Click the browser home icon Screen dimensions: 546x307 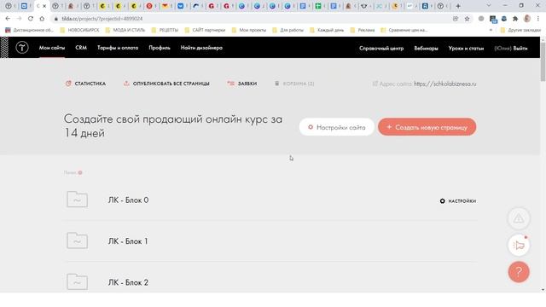(42, 19)
